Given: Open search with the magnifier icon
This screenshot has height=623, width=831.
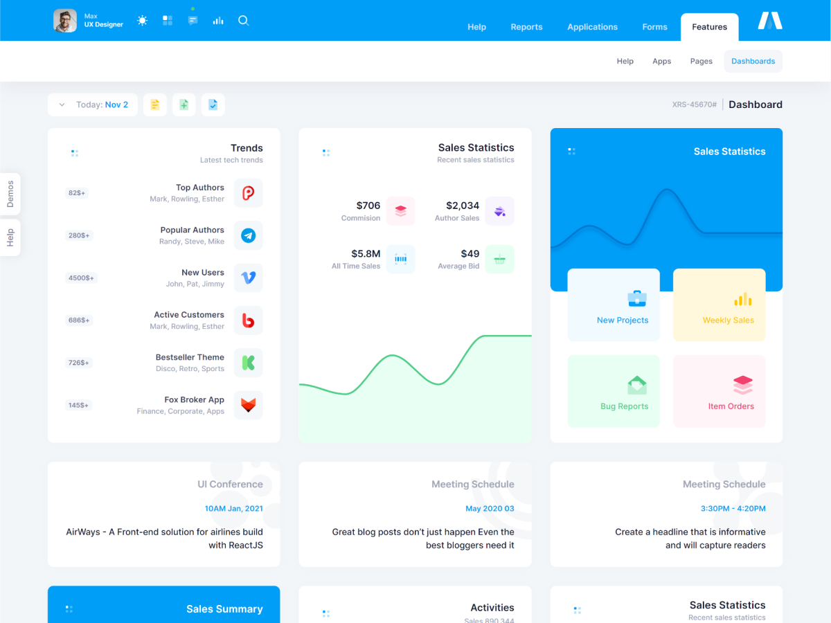Looking at the screenshot, I should click(243, 21).
